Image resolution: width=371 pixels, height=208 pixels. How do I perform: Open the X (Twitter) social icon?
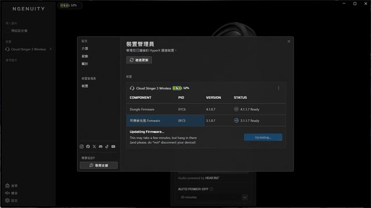point(94,146)
